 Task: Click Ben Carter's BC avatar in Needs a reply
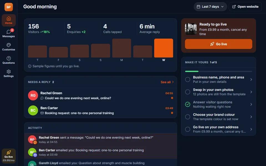click(x=33, y=110)
